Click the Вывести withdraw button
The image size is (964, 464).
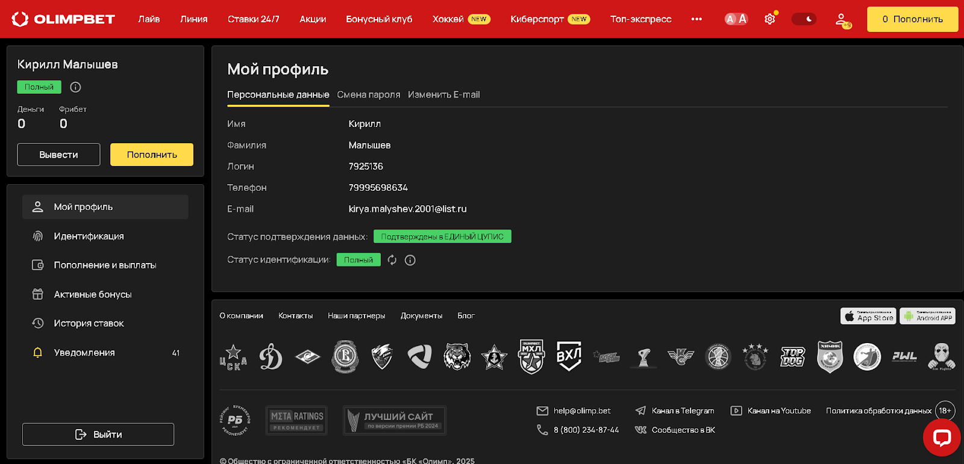pyautogui.click(x=58, y=155)
